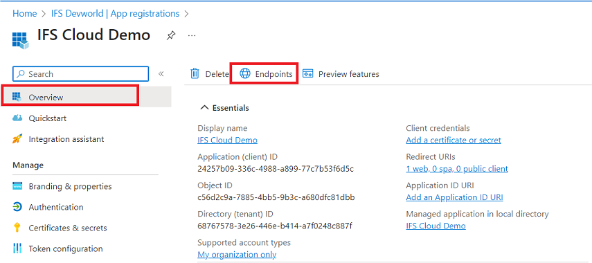Click the Authentication arrow icon

tap(17, 207)
